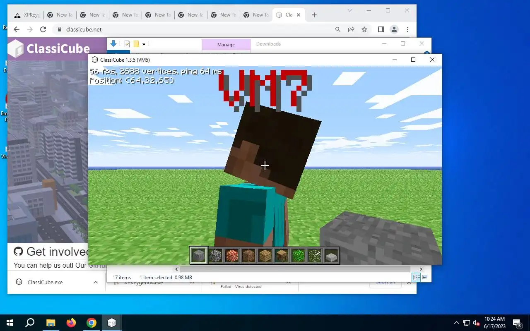Select the red brick block in the hotbar

tap(232, 256)
